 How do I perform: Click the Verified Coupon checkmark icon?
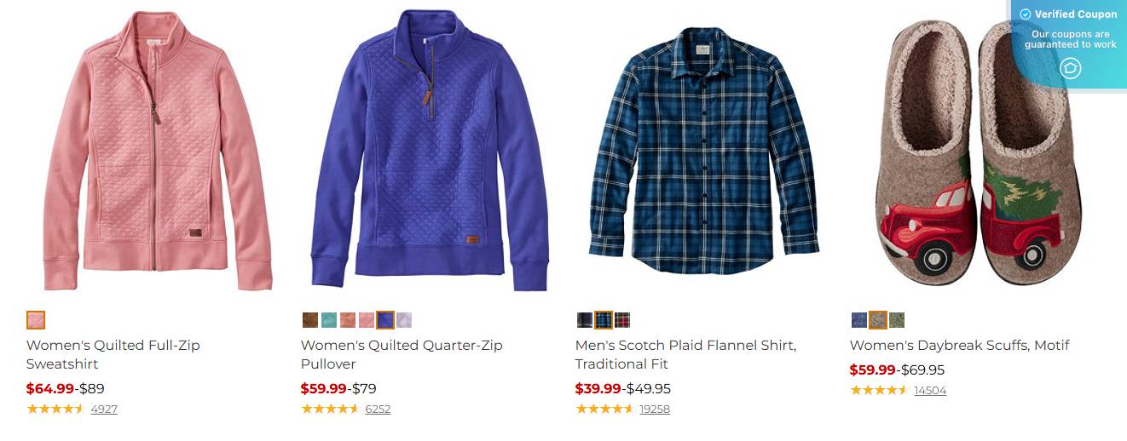point(1026,14)
